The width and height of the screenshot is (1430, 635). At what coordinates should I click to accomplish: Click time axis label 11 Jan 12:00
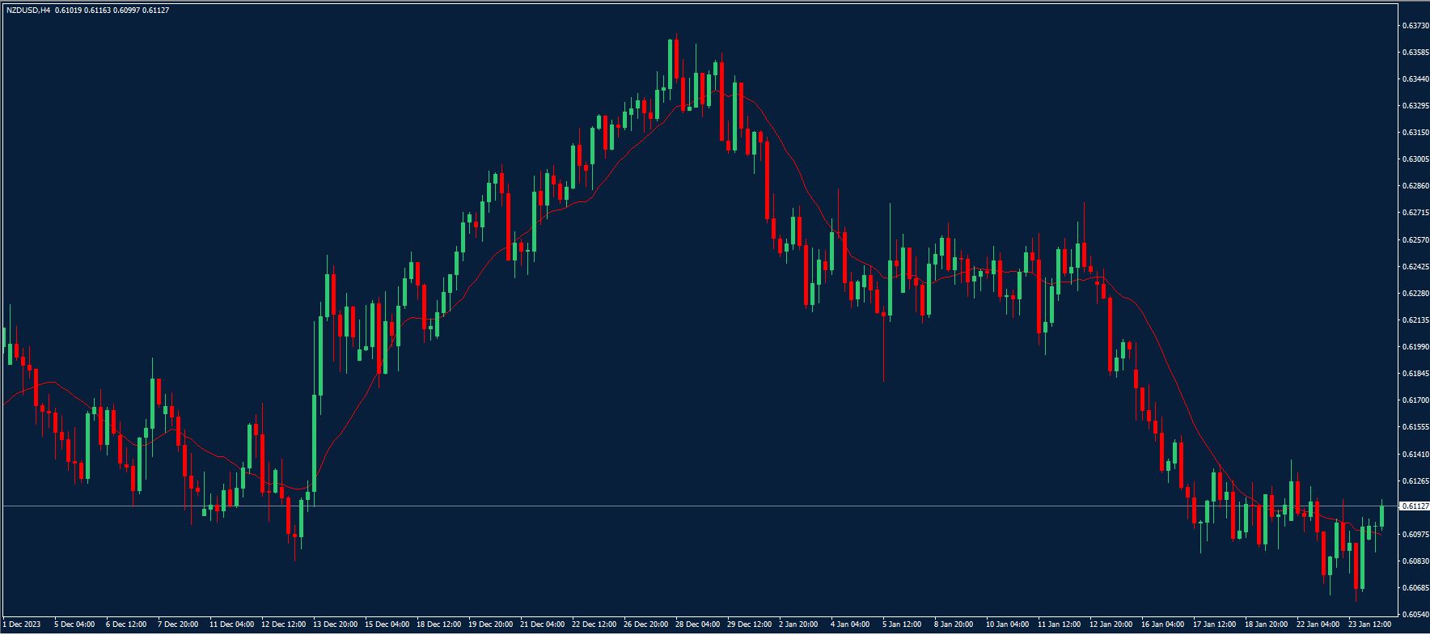click(1060, 624)
